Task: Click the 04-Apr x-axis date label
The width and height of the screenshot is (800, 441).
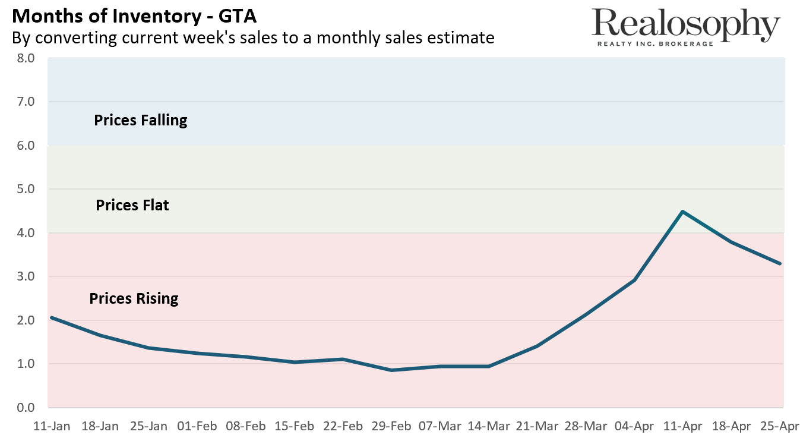Action: [634, 426]
